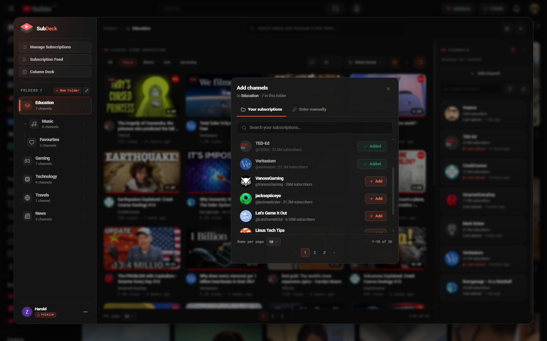Viewport: 547px width, 341px height.
Task: Click the '@veritasium · 21.1M subscribers' text
Action: tap(281, 167)
